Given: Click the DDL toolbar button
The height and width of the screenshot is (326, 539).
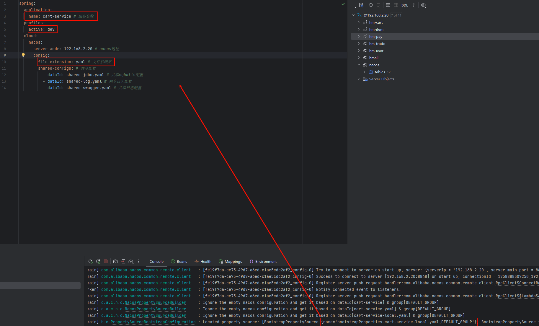Looking at the screenshot, I should coord(405,5).
